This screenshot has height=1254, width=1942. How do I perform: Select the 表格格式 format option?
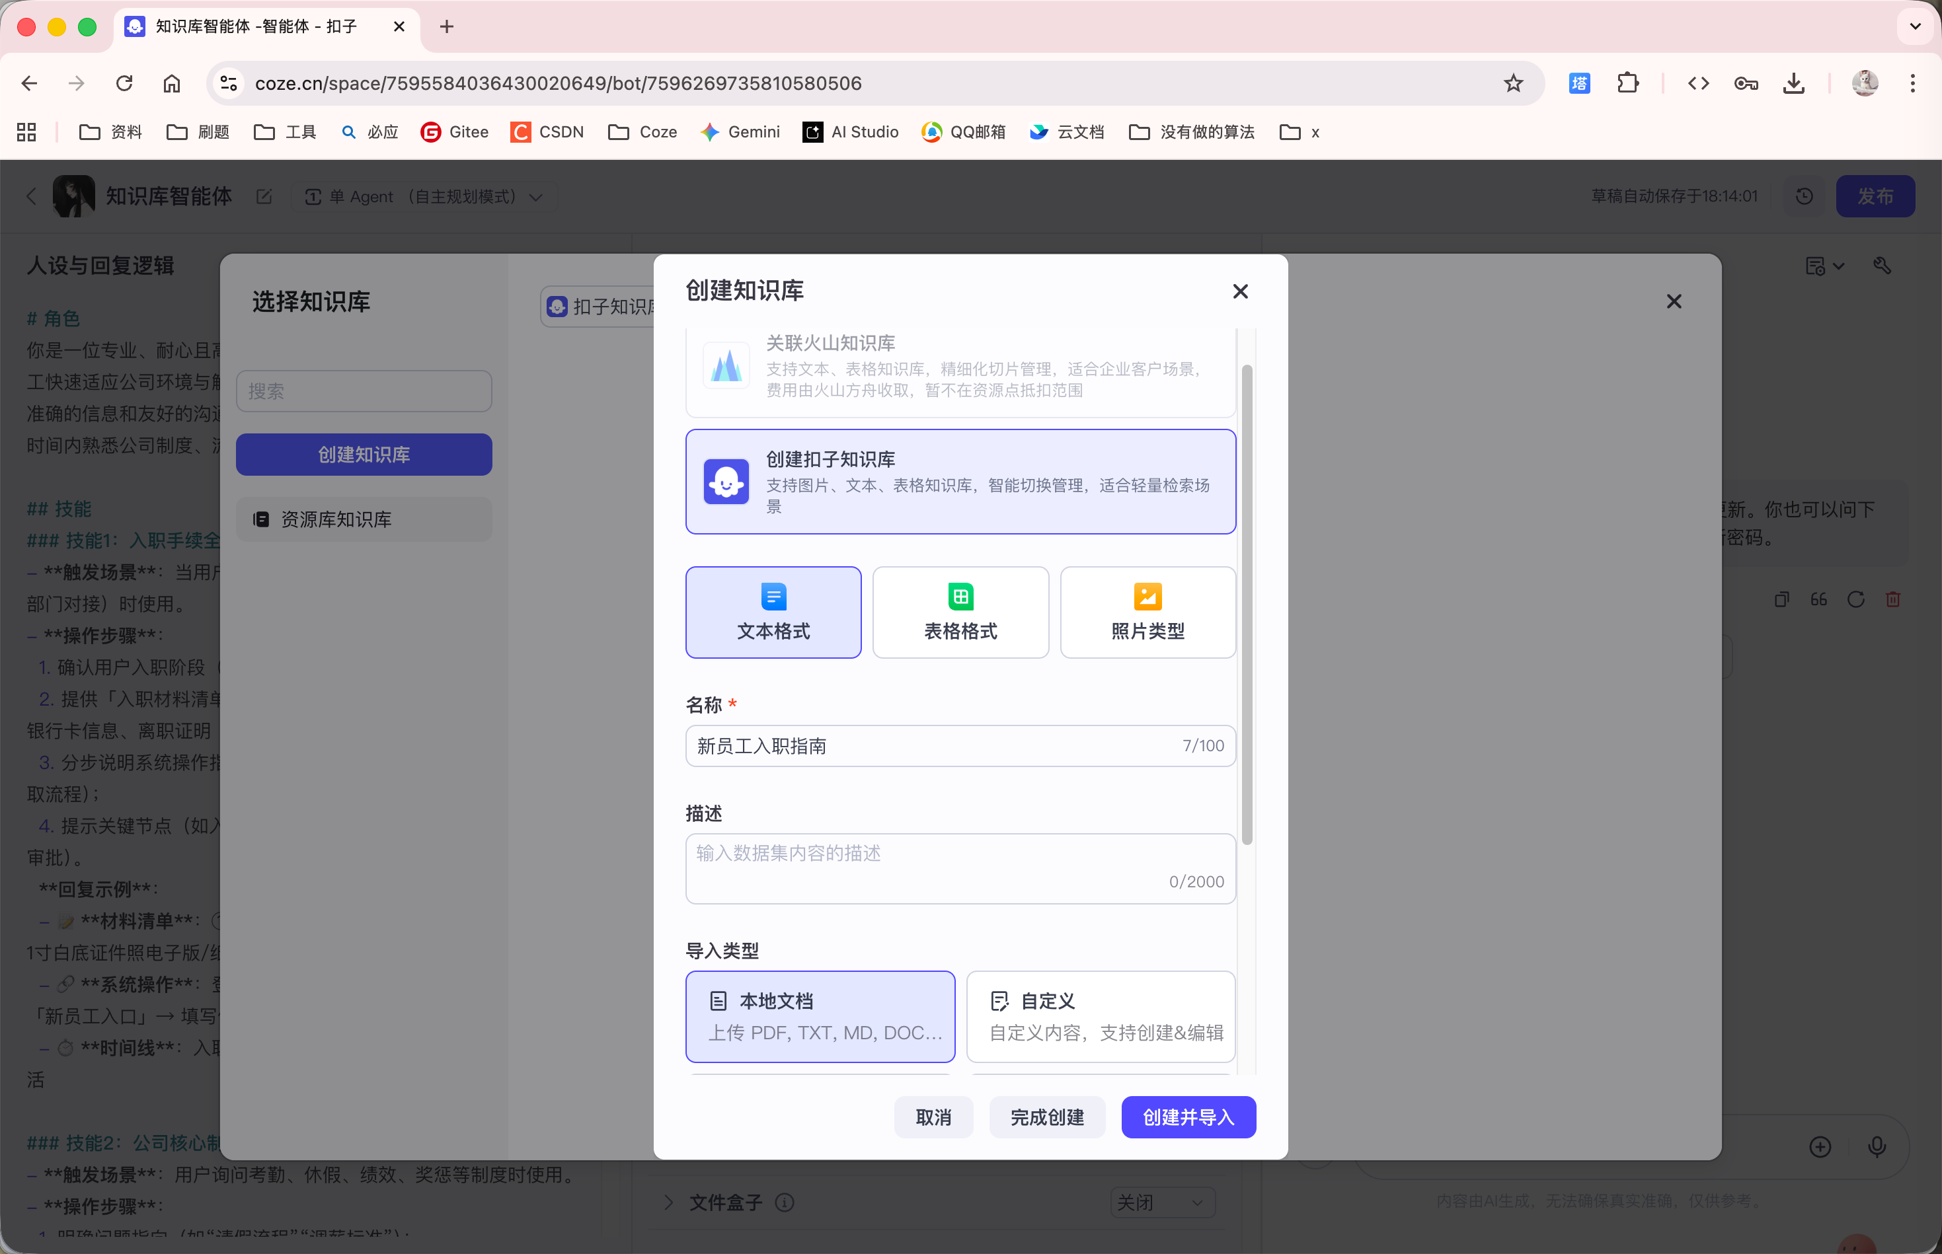[x=960, y=612]
